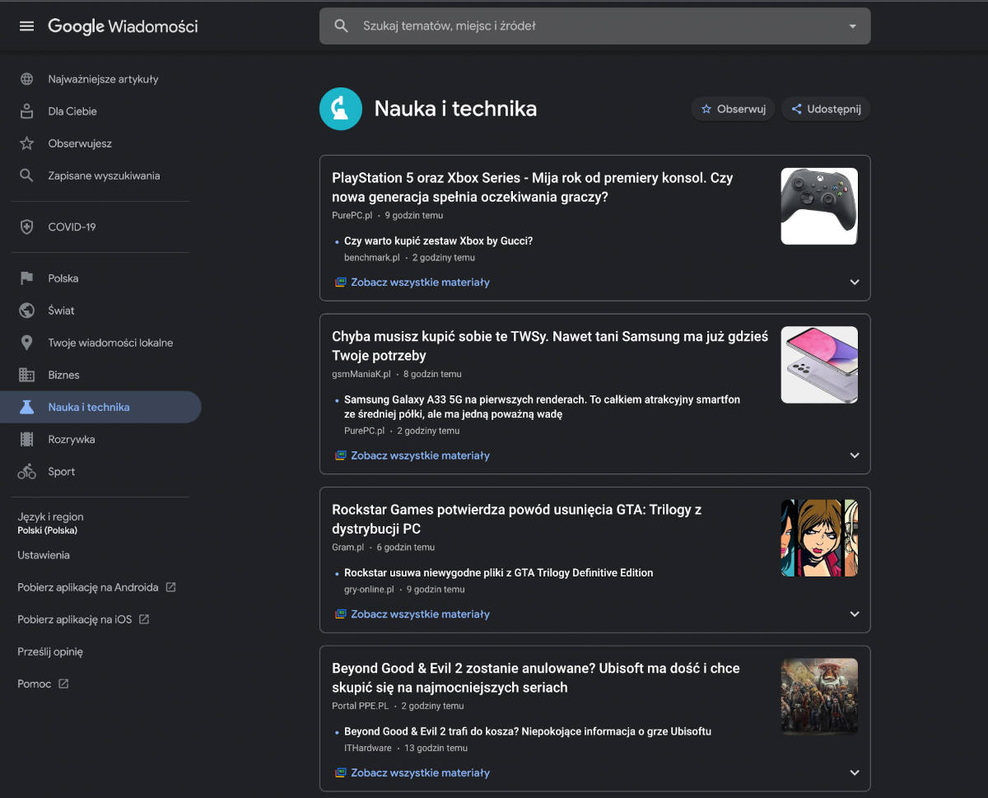Click the full coverage icon under PlayStation 5 story
Viewport: 988px width, 798px height.
click(x=340, y=282)
